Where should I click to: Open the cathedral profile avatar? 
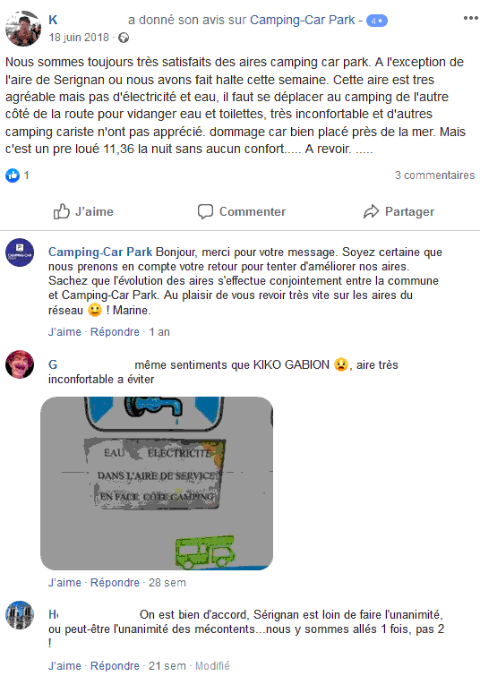coord(20,615)
